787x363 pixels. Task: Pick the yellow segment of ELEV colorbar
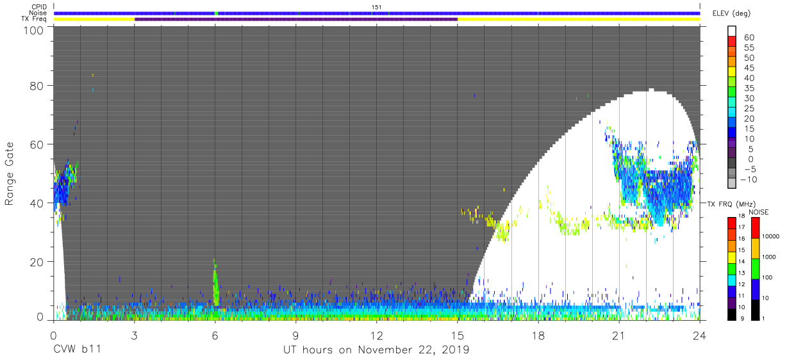click(x=733, y=73)
